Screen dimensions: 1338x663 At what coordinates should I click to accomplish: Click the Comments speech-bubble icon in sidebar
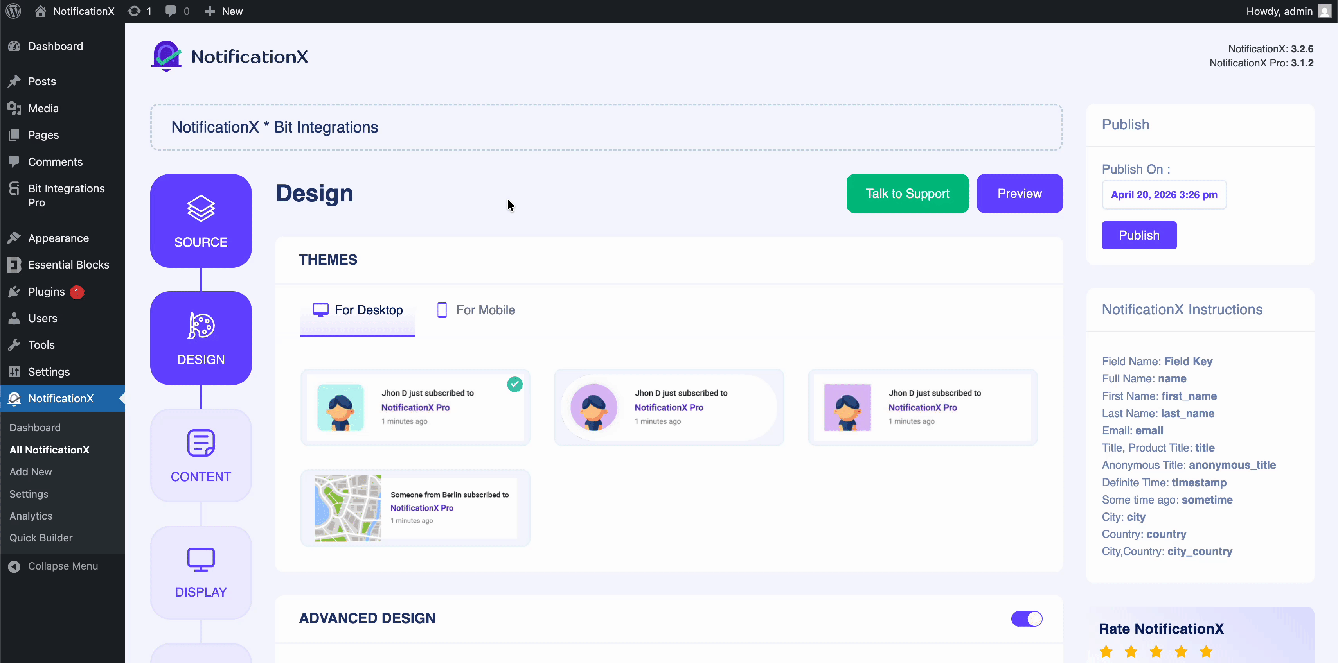pyautogui.click(x=14, y=161)
